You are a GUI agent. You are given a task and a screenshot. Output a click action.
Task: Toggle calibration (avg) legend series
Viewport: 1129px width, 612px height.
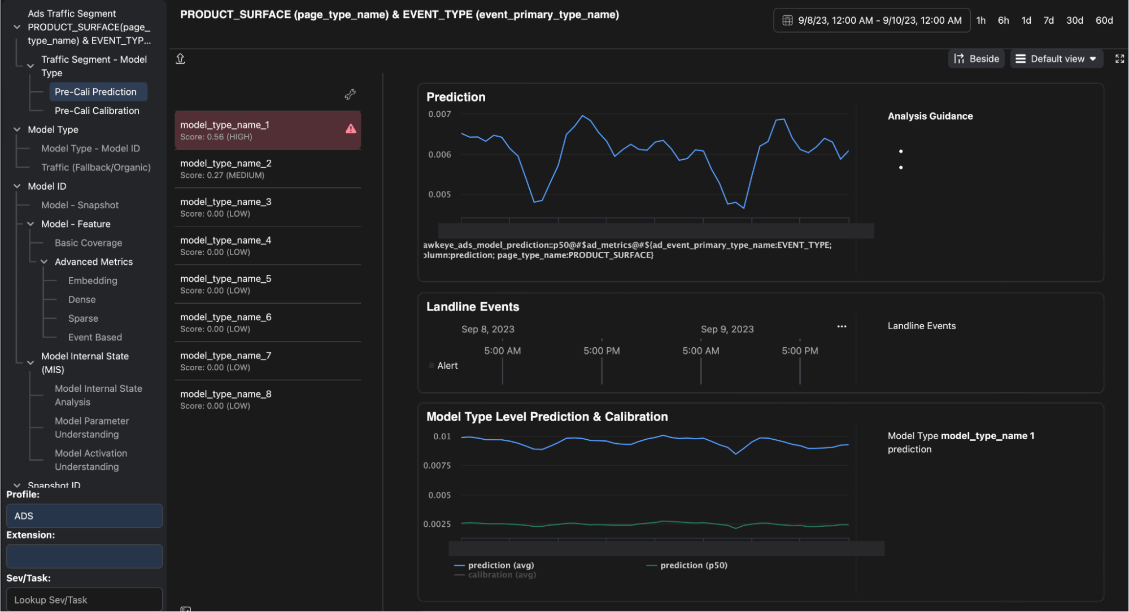(x=502, y=575)
